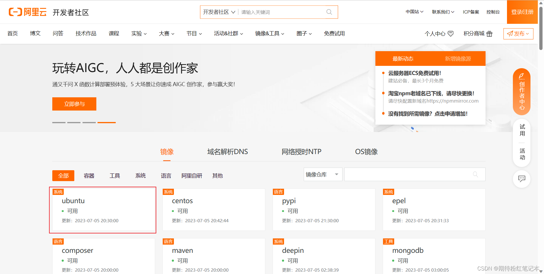Open the 镜像仓库 select dropdown
The width and height of the screenshot is (544, 274).
coord(323,174)
